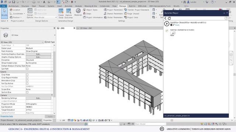The width and height of the screenshot is (236, 132).
Task: Open the Select panel dropdown
Action: [4, 21]
